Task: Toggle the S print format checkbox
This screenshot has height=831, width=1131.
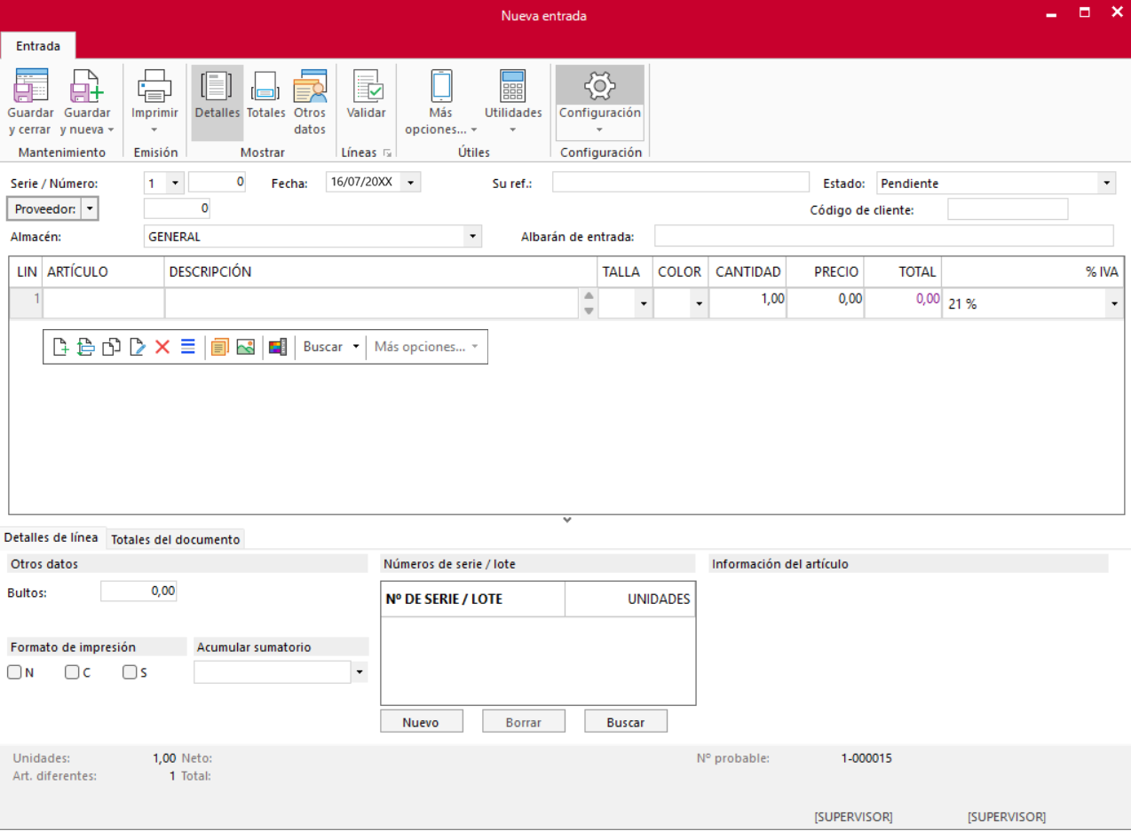Action: coord(130,672)
